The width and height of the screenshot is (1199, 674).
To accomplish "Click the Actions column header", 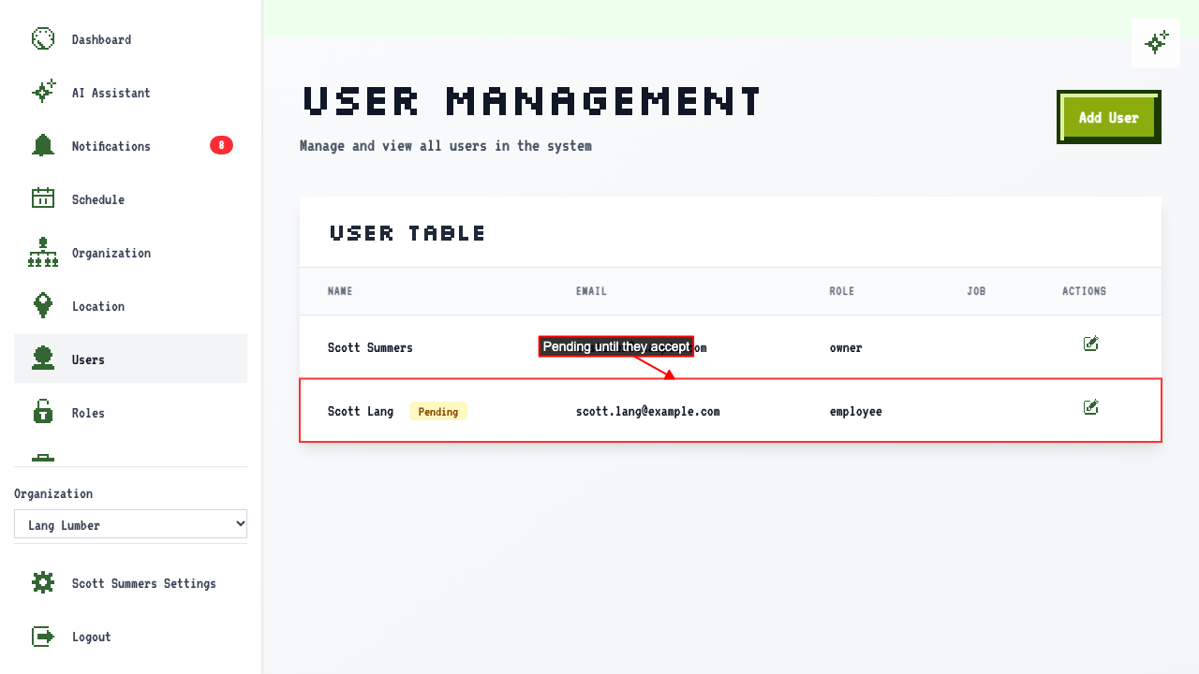I will pos(1084,291).
